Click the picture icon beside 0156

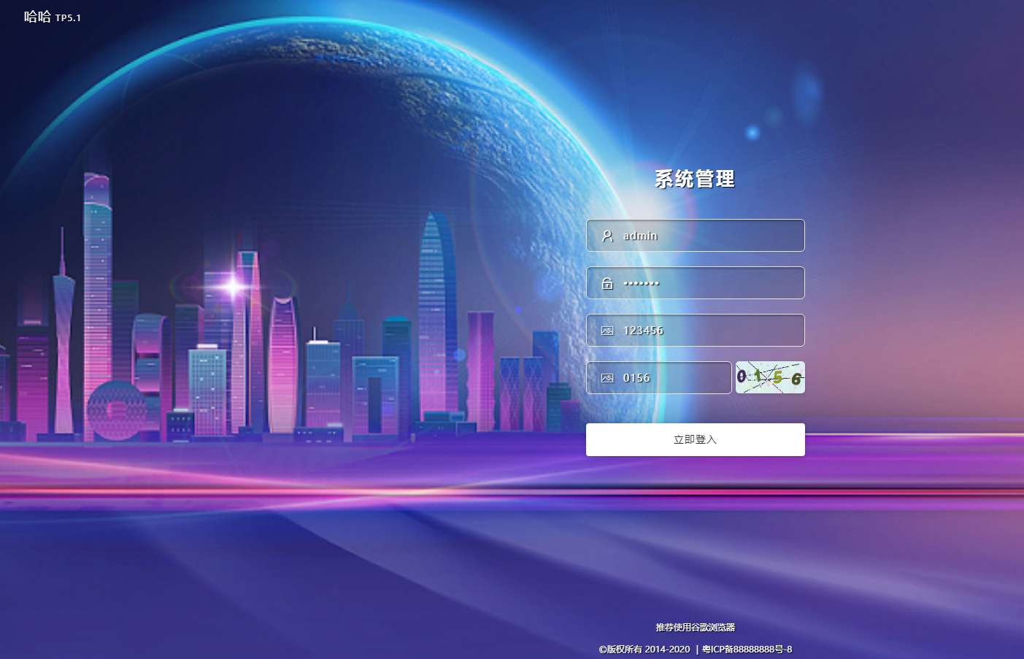click(607, 378)
